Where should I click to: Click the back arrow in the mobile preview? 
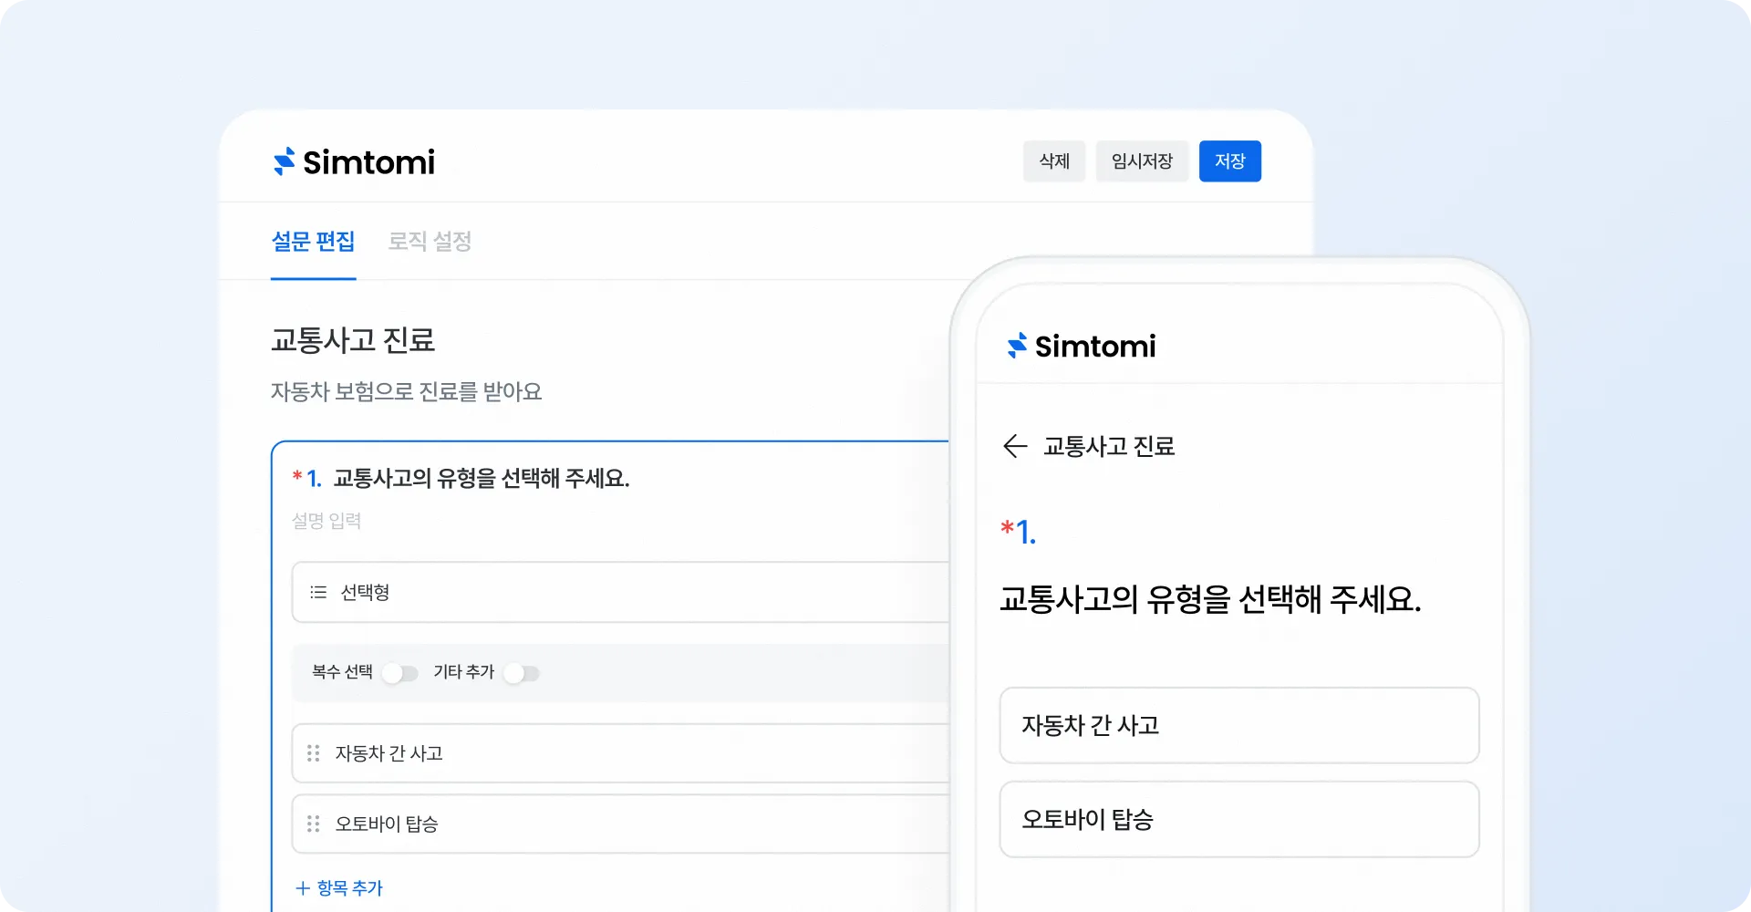pyautogui.click(x=1015, y=446)
